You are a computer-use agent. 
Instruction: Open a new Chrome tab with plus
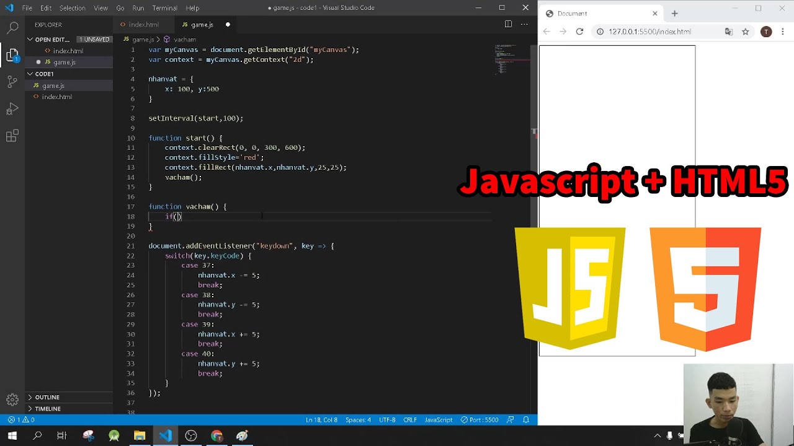coord(674,13)
